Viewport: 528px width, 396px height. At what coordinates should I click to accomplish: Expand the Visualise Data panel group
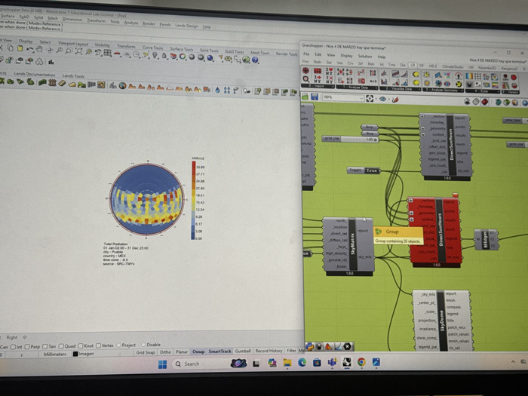pyautogui.click(x=398, y=89)
